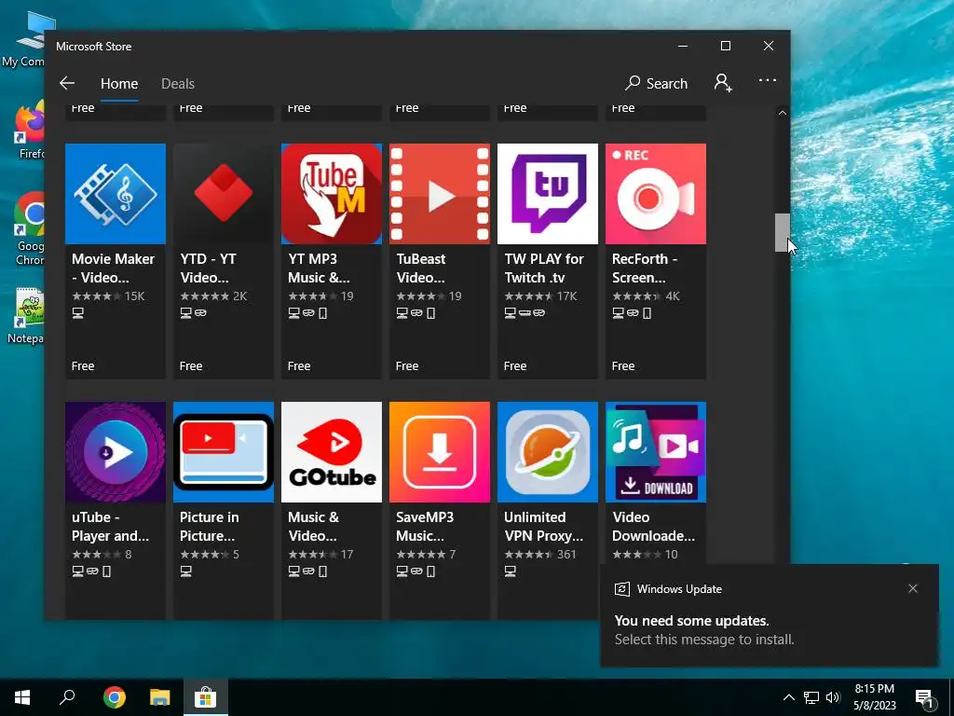Viewport: 954px width, 716px height.
Task: Open the uTube Player app icon
Action: 115,452
